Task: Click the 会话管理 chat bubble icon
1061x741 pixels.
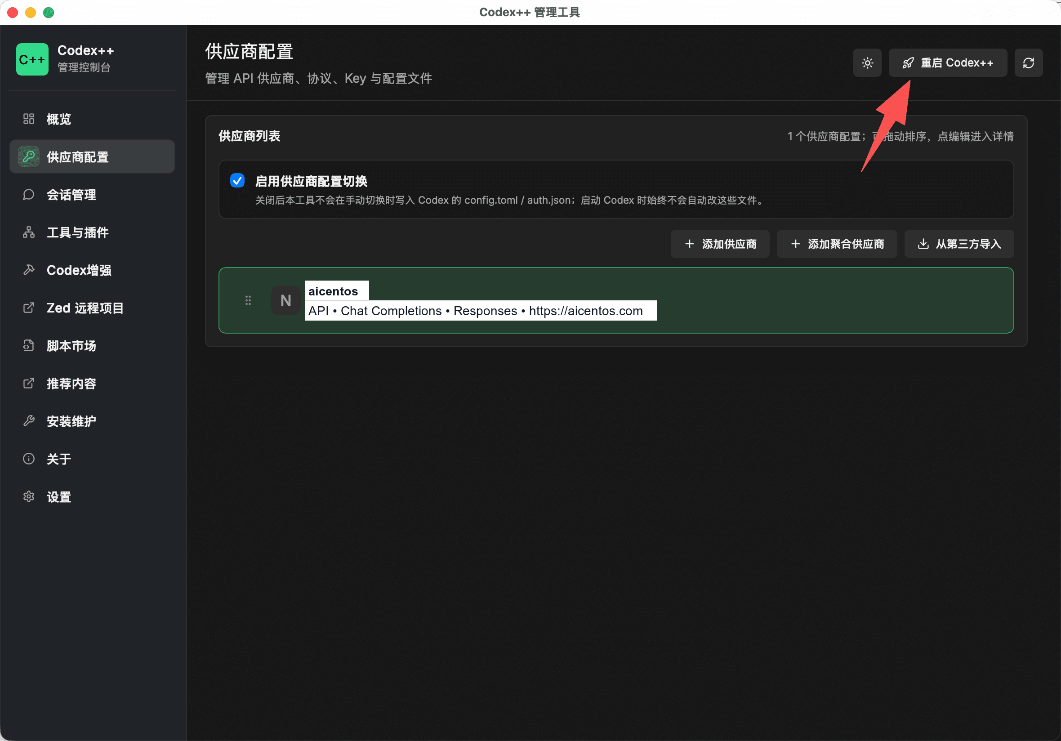Action: click(29, 195)
